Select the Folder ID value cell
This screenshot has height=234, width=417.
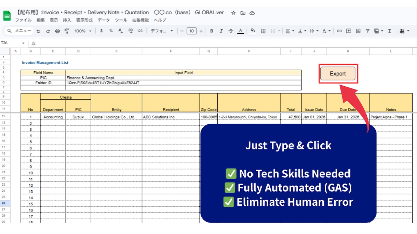[183, 83]
